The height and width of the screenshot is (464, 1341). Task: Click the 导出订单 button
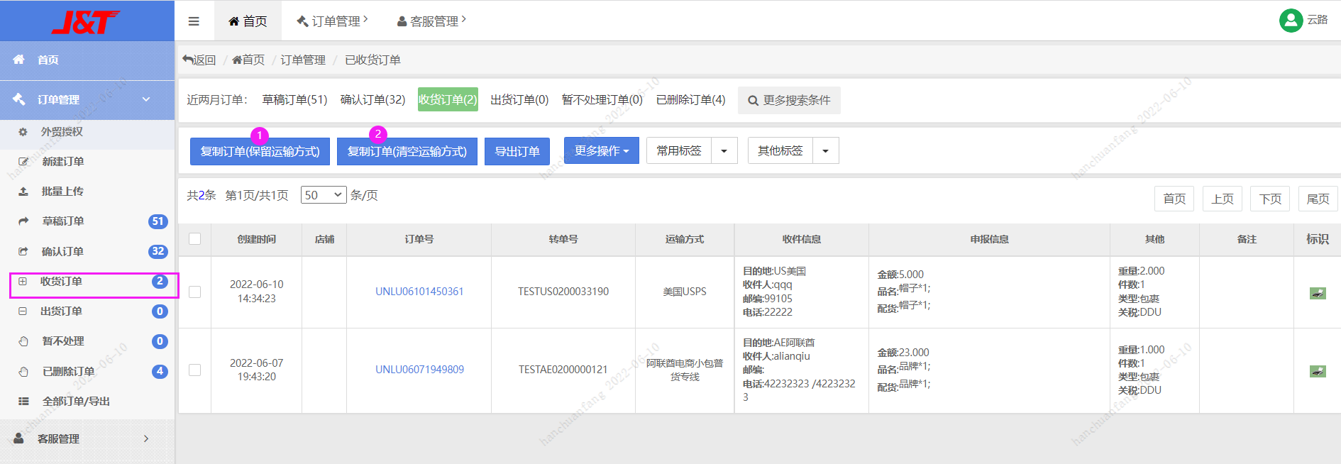[x=517, y=151]
